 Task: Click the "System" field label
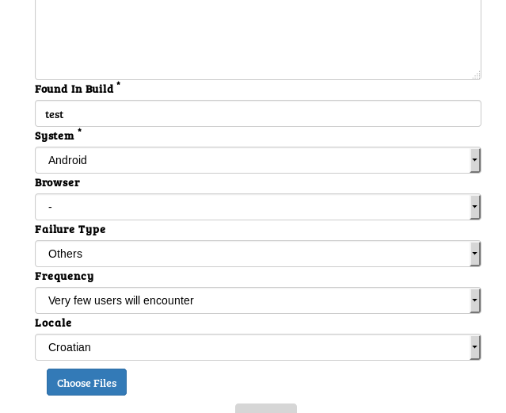[x=55, y=136]
